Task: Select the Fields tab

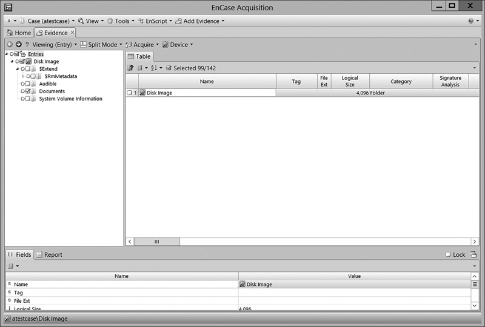Action: (x=20, y=255)
